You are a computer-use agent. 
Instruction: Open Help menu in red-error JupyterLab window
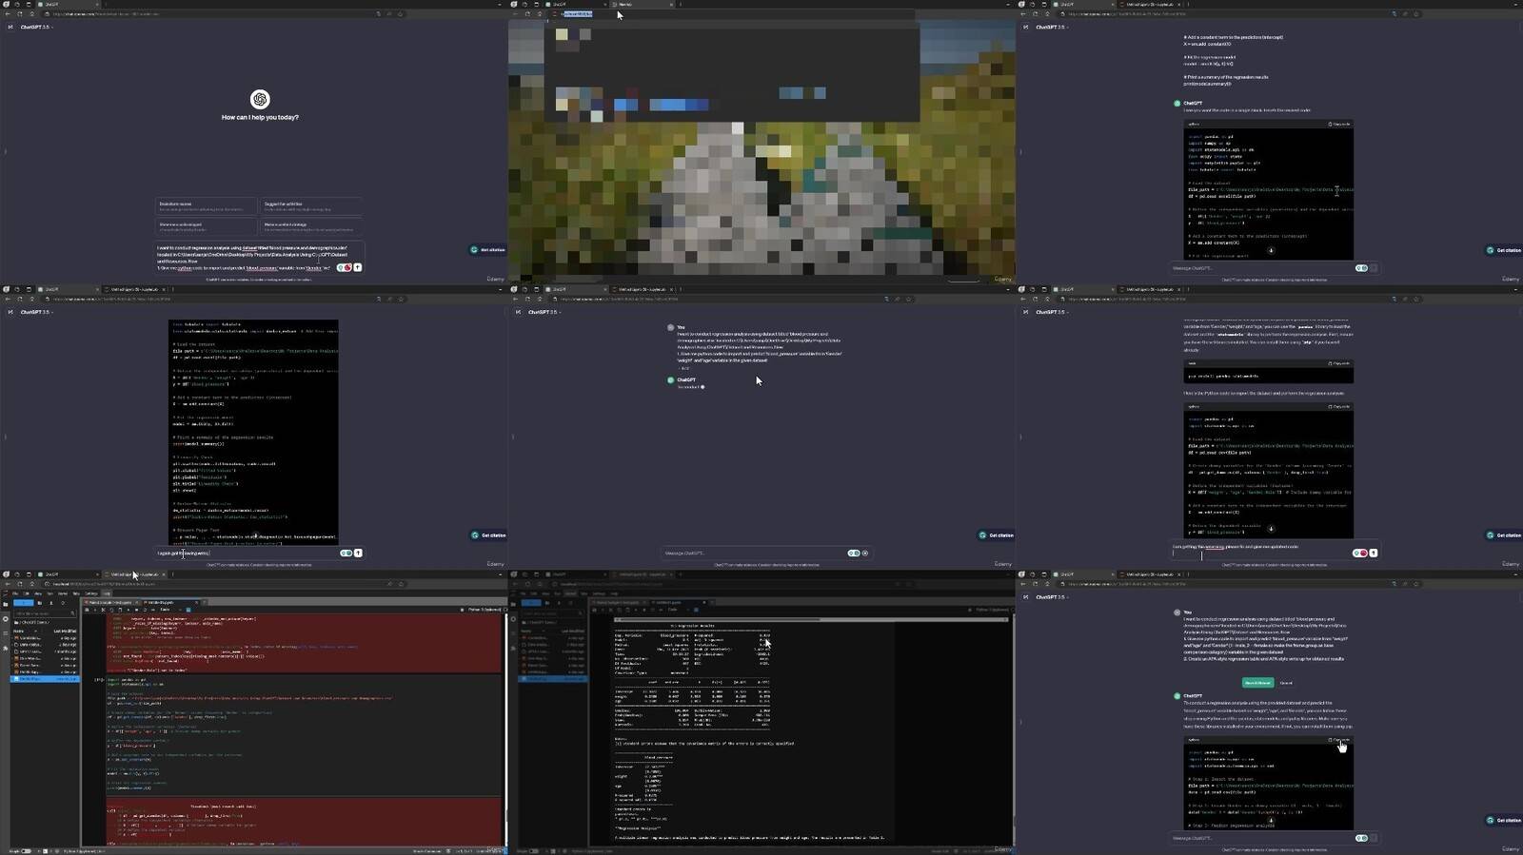(x=107, y=593)
